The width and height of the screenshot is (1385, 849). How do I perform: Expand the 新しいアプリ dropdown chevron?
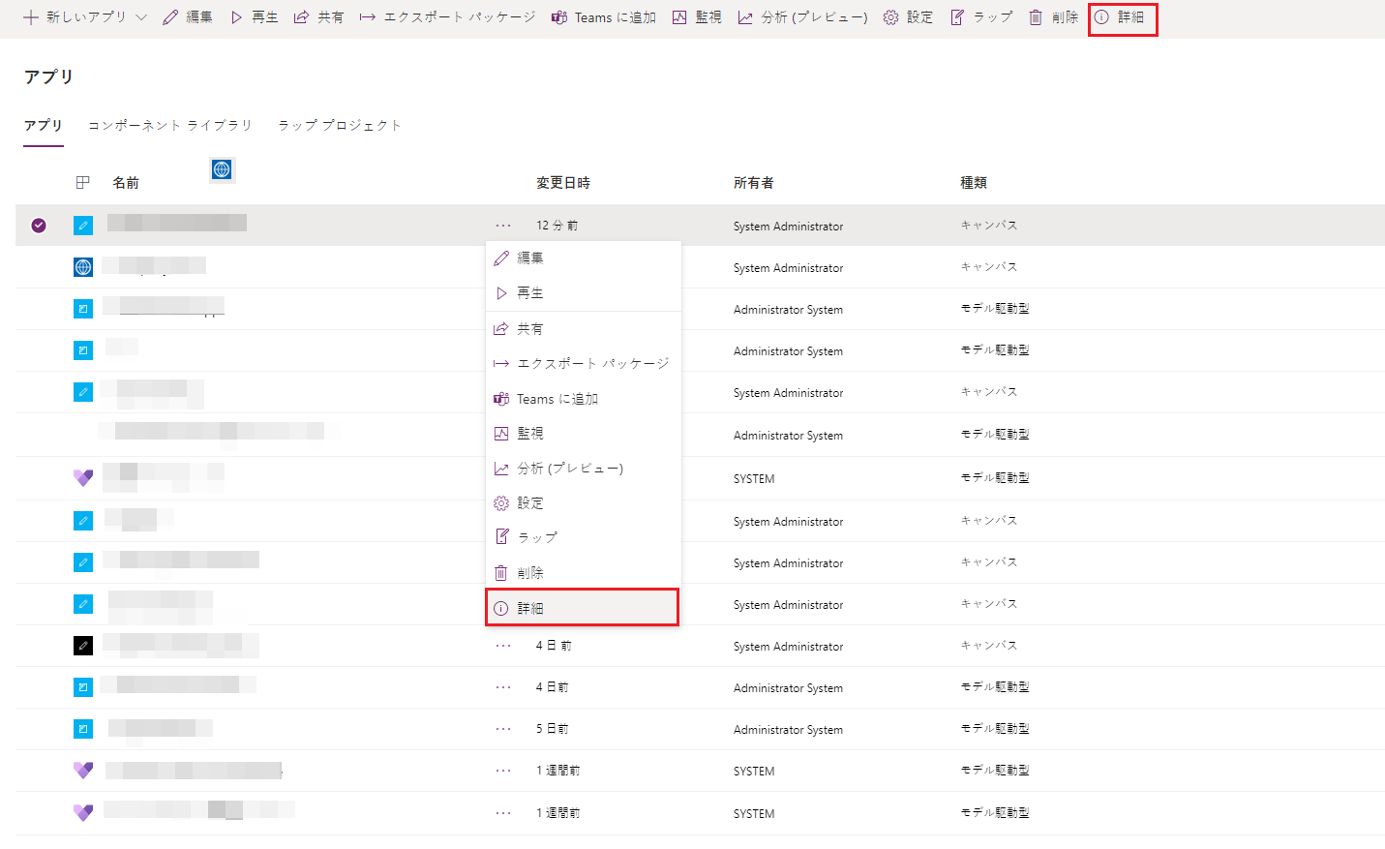click(141, 17)
